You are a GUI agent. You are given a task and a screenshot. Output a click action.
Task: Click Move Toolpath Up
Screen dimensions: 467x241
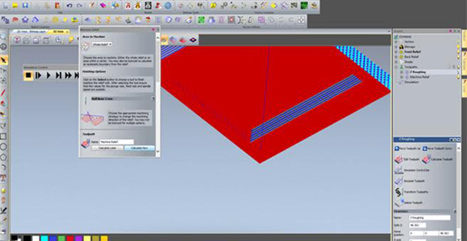coord(408,148)
